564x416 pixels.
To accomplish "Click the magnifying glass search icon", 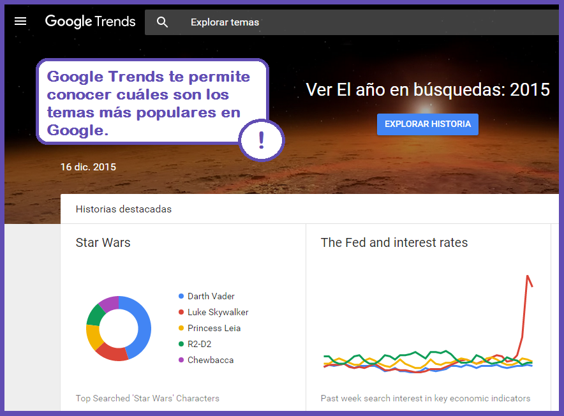I will pos(163,22).
